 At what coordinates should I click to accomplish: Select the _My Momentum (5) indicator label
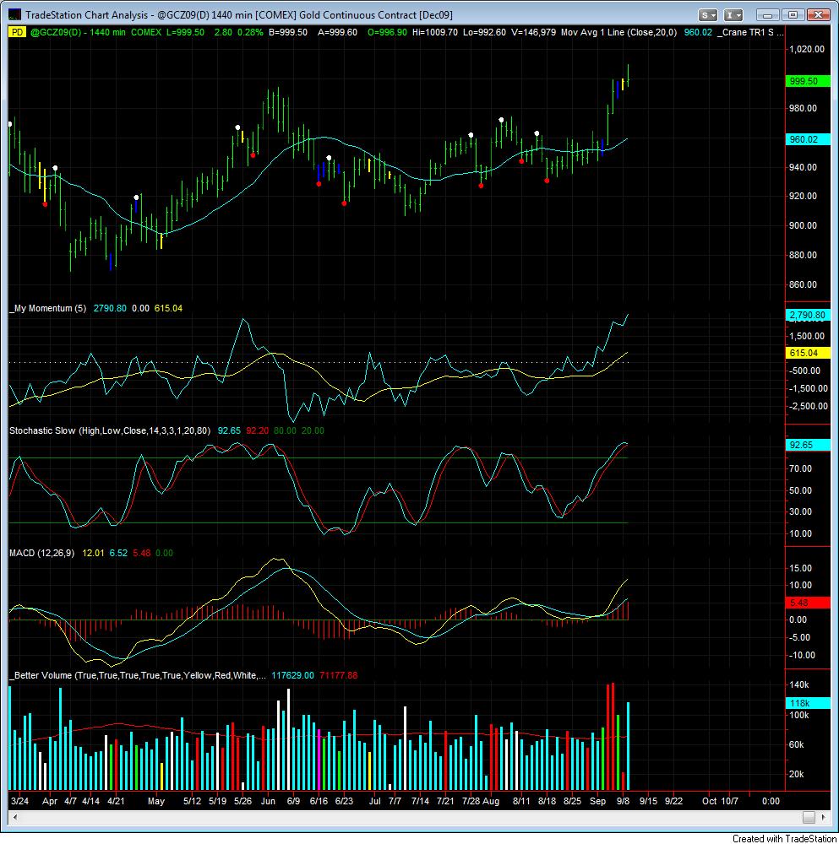(48, 308)
